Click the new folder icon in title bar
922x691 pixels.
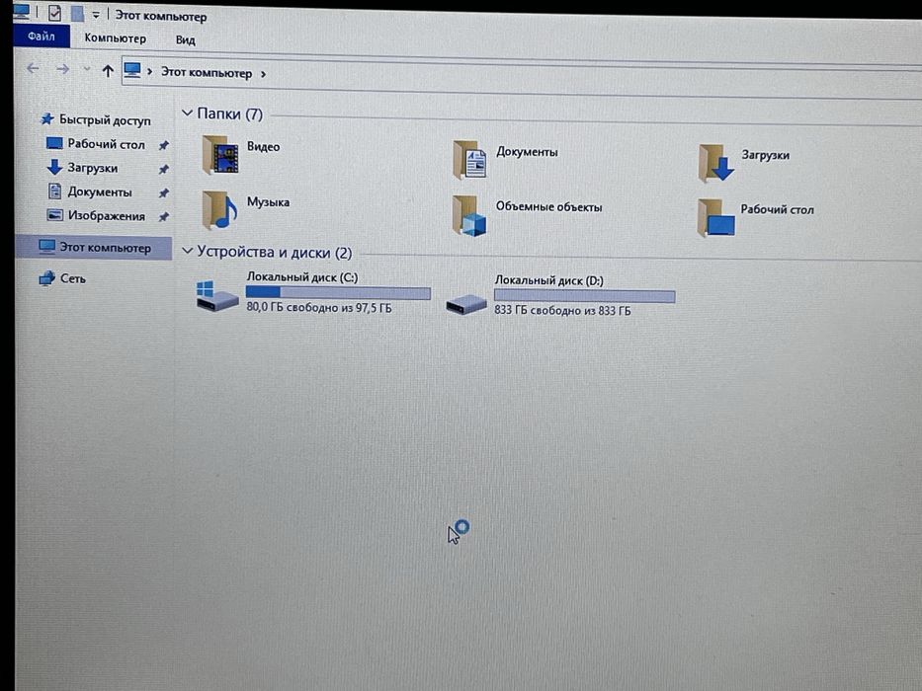point(77,14)
